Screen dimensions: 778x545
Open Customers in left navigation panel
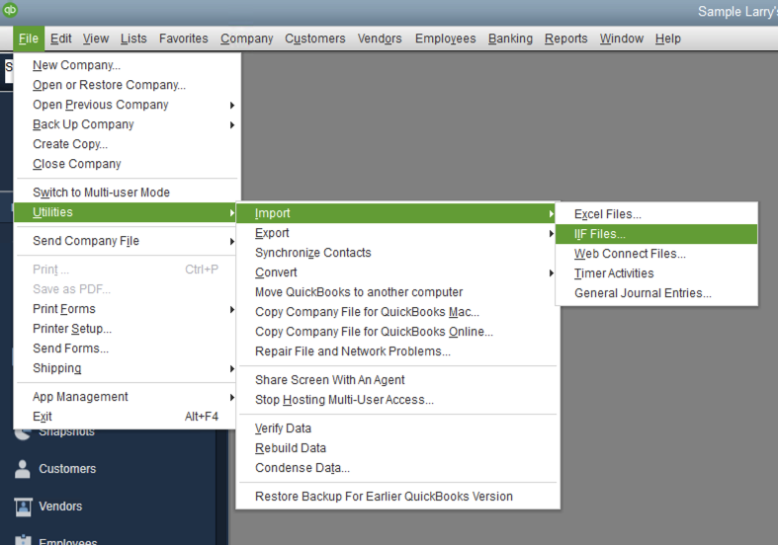click(x=67, y=469)
